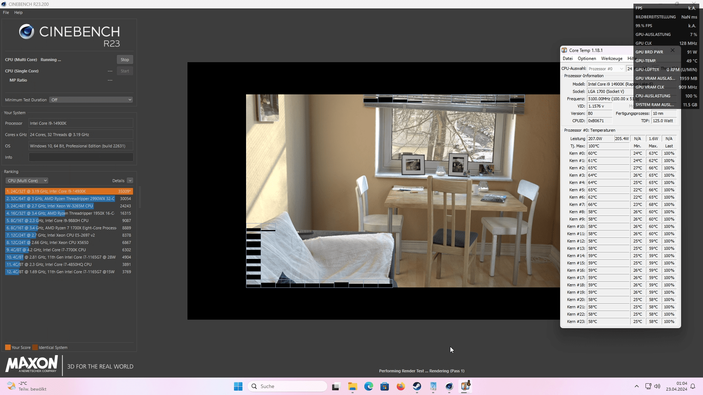Stop the CPU Multi Core test
The height and width of the screenshot is (395, 703).
124,60
